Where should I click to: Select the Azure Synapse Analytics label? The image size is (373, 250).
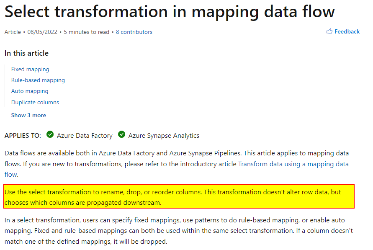pos(163,135)
